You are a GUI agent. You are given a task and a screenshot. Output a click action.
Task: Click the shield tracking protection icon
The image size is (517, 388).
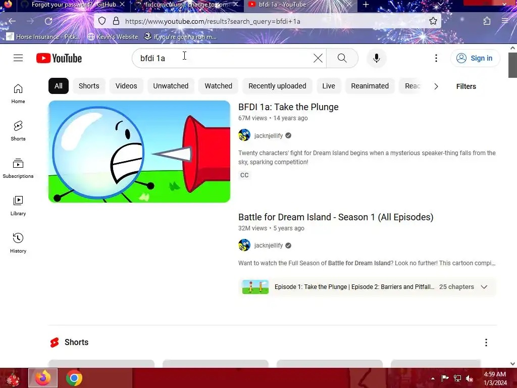point(102,21)
